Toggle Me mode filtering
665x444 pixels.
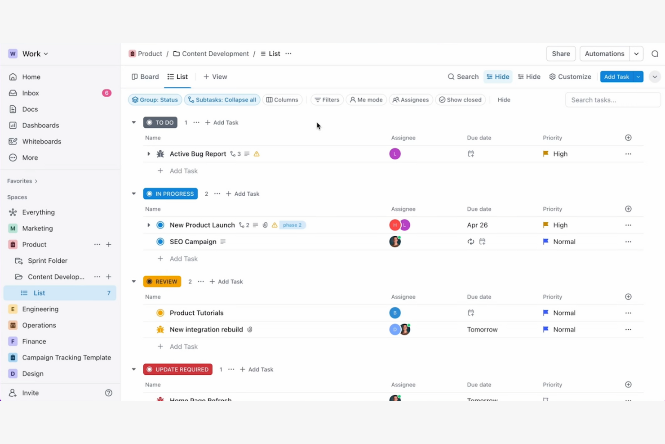click(366, 99)
